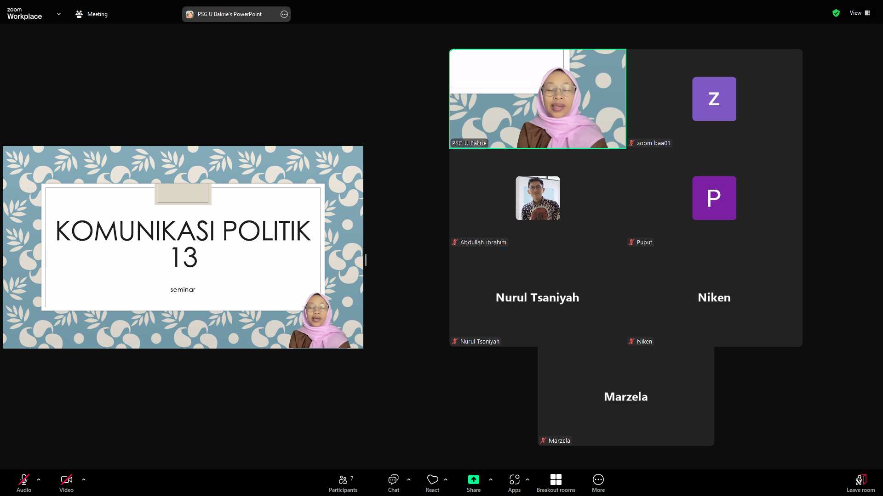Click the Meeting tab
This screenshot has width=883, height=496.
(x=92, y=14)
